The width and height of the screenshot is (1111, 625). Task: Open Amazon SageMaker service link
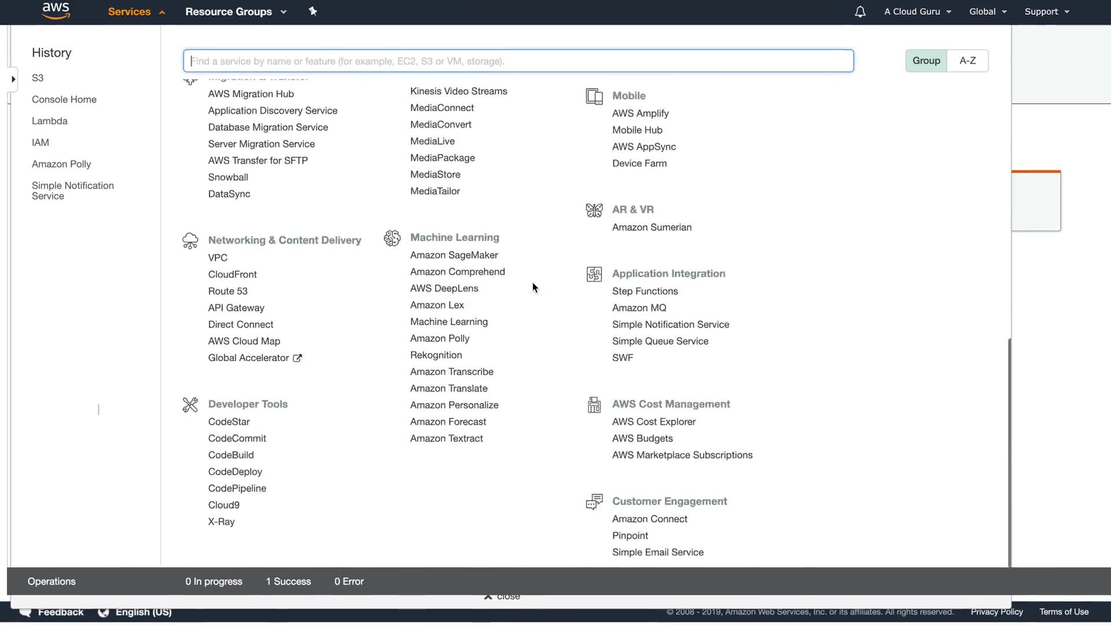pyautogui.click(x=454, y=255)
